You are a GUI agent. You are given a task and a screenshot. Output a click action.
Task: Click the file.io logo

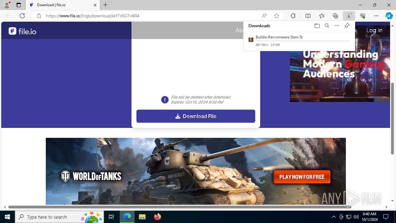pos(22,31)
